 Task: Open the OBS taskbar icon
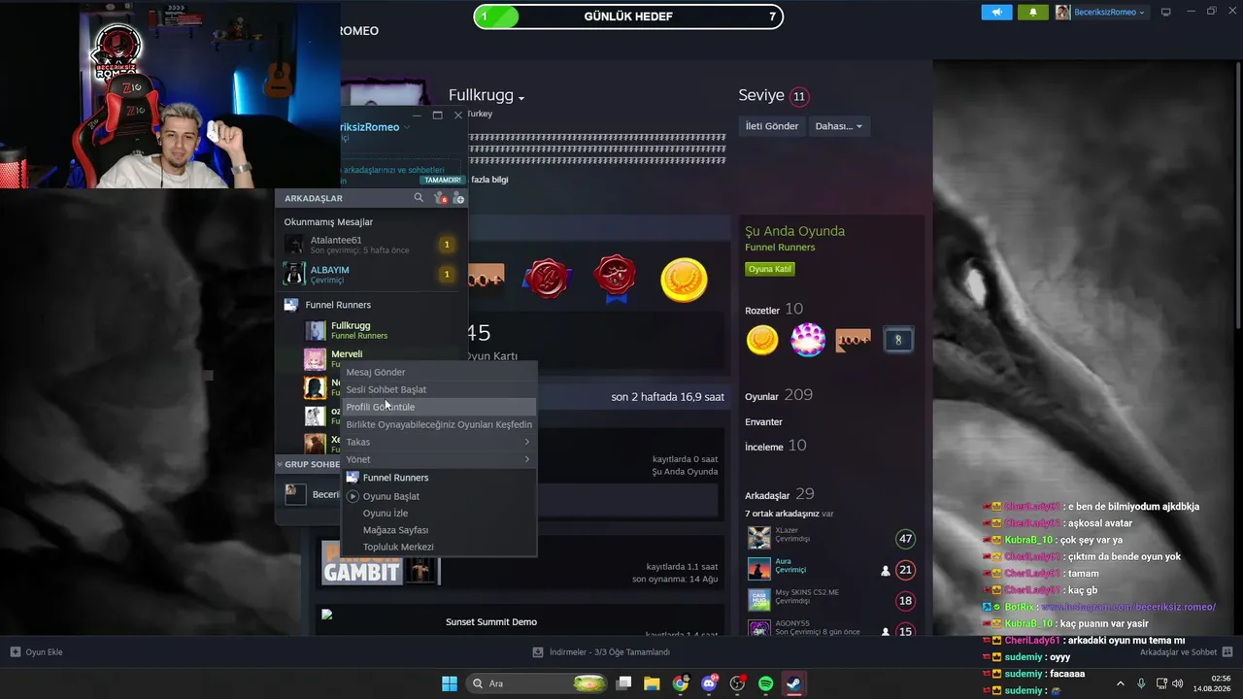(737, 683)
